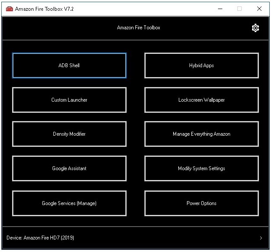Open the Google Assistant option
This screenshot has width=271, height=252.
(x=69, y=168)
